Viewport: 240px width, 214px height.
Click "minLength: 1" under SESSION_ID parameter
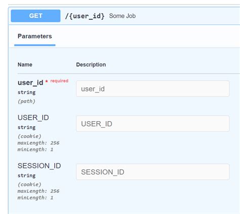tap(35, 198)
